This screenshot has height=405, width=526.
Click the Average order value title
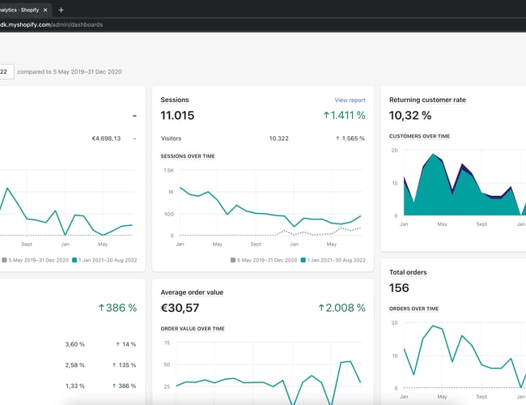(192, 292)
